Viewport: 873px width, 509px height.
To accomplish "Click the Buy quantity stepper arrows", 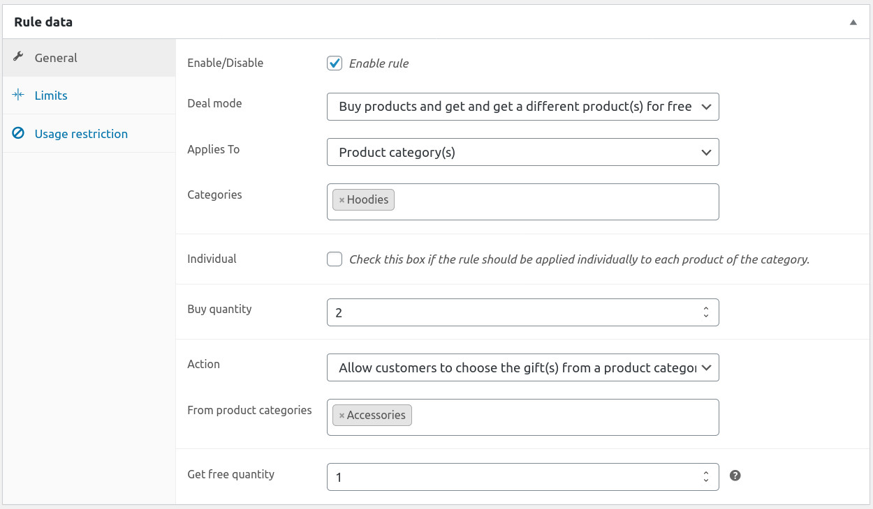I will (706, 312).
